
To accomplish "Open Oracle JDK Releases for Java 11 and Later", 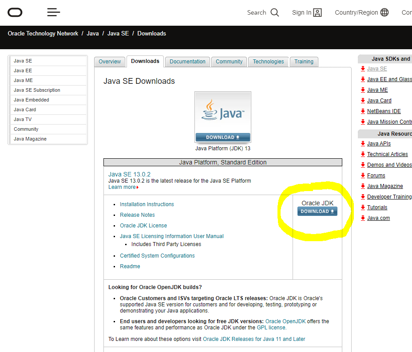I will click(254, 339).
